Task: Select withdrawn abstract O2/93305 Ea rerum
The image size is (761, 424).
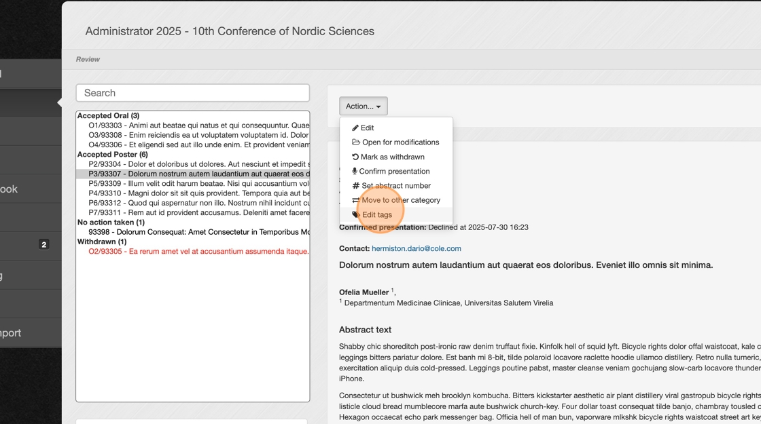Action: 193,252
